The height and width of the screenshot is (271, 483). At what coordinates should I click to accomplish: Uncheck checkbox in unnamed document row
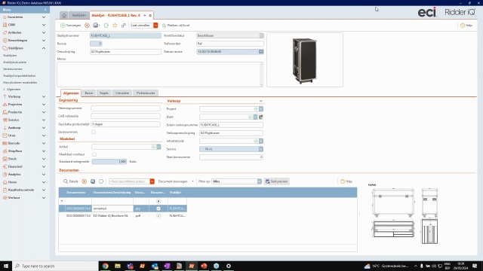point(158,209)
